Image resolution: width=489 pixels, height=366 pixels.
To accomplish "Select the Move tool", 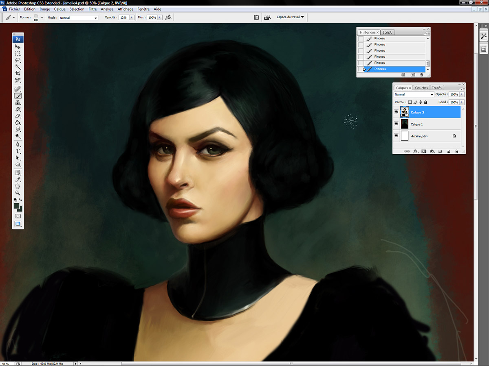I will coord(18,47).
